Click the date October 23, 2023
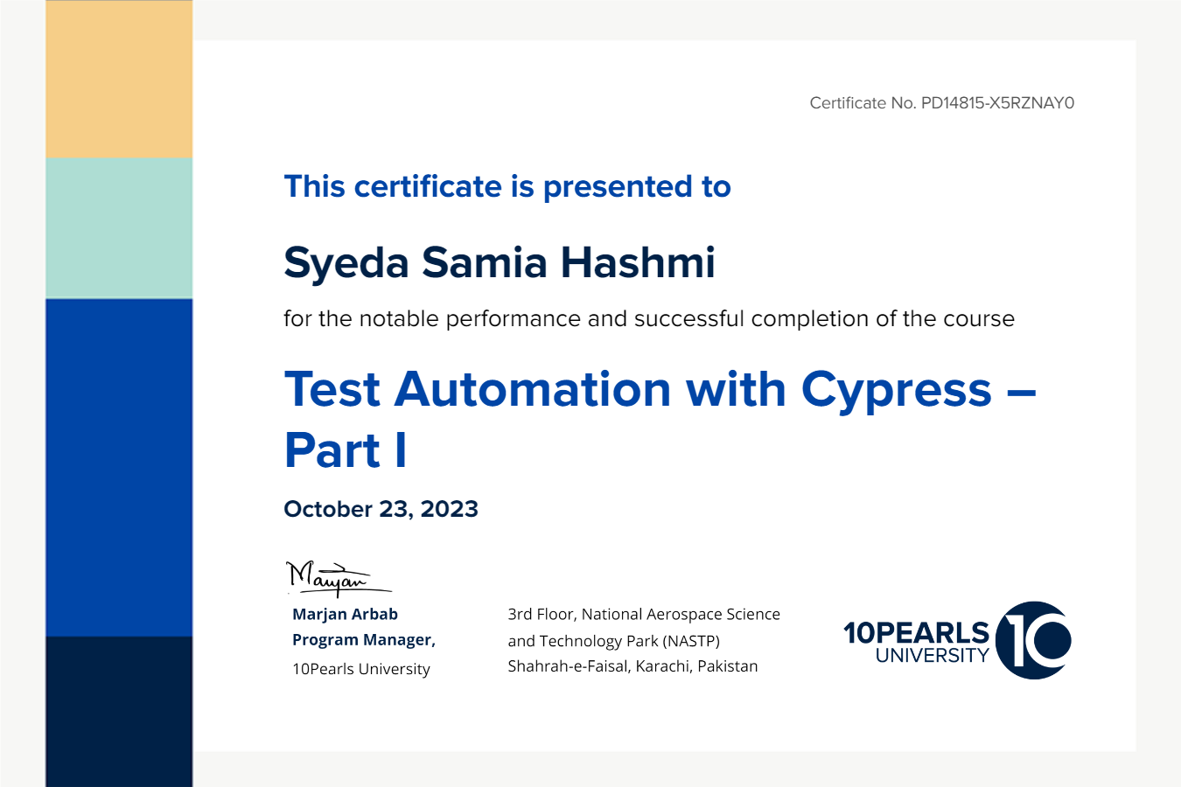This screenshot has width=1181, height=787. point(381,509)
